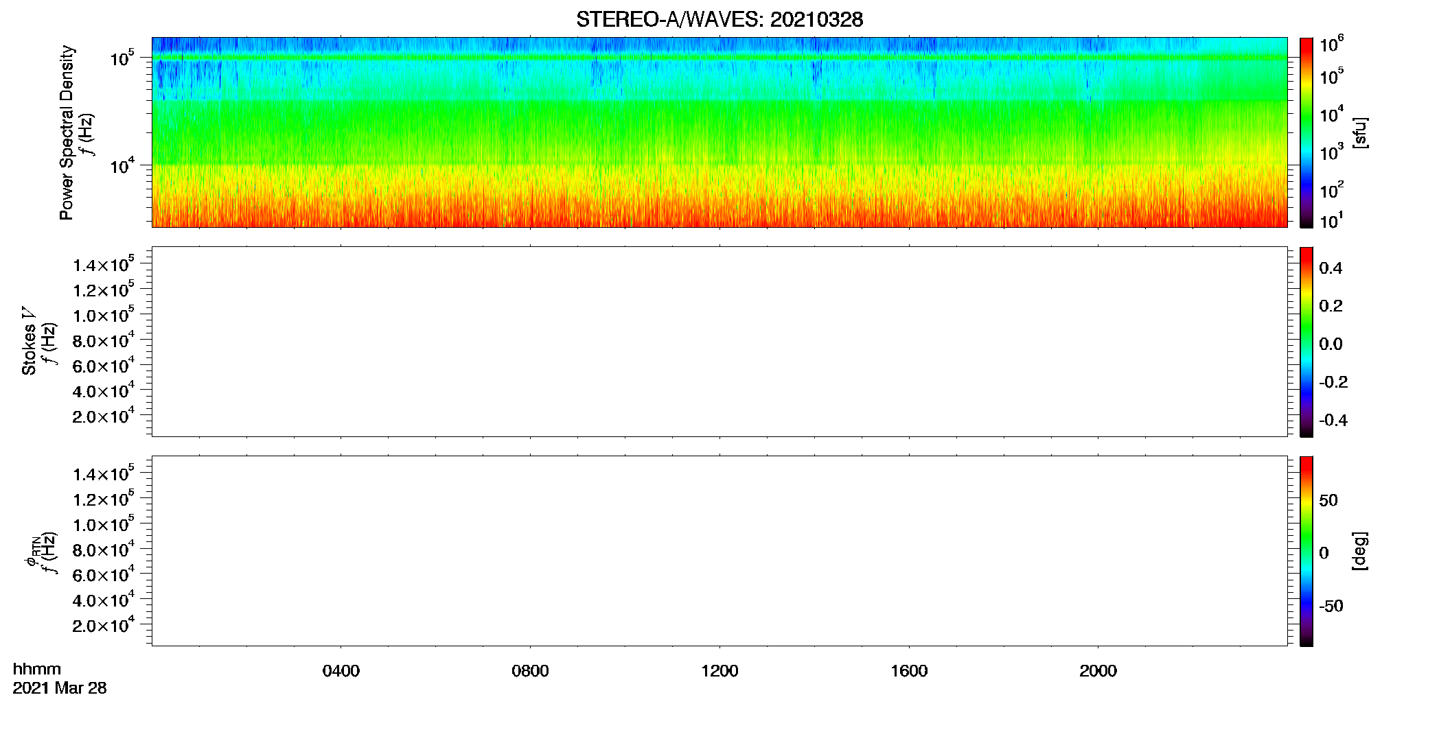Click the 1600 time axis label
Image resolution: width=1439 pixels, height=741 pixels.
click(x=909, y=671)
